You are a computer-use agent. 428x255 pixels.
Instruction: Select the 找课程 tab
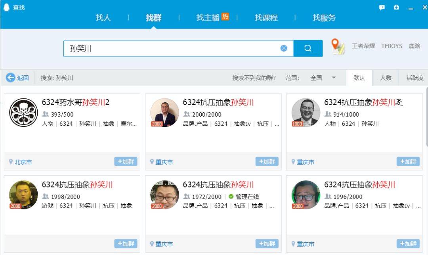coord(266,18)
